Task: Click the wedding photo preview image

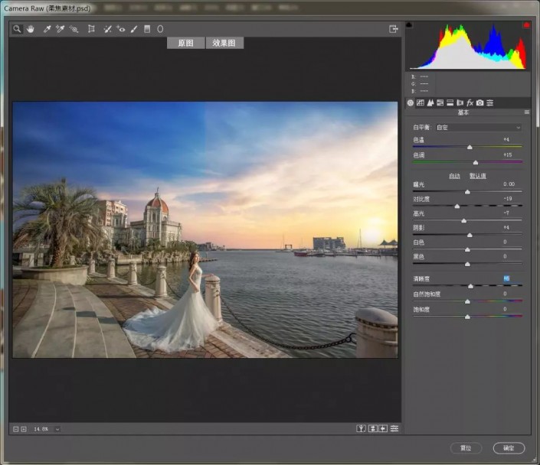Action: (205, 229)
